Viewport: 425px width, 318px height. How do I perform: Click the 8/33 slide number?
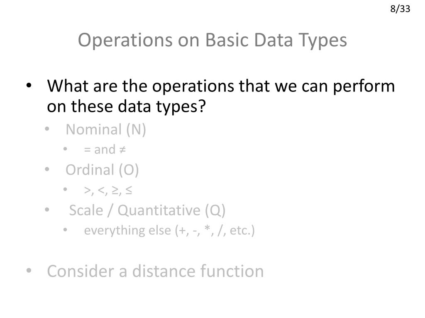[400, 9]
